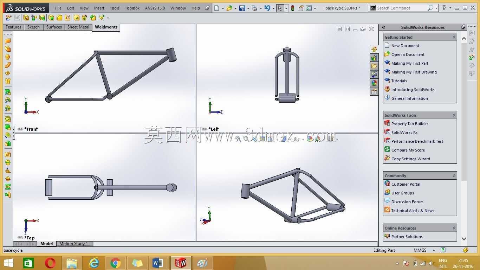
Task: Click the Select cursor tool
Action: (x=280, y=8)
